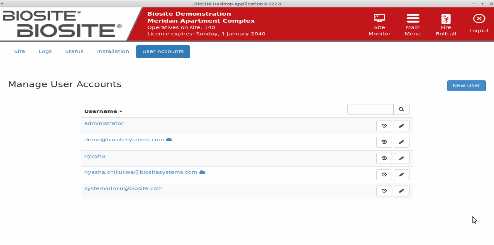
Task: Click the 'Operatives on site: 140' text
Action: point(181,27)
